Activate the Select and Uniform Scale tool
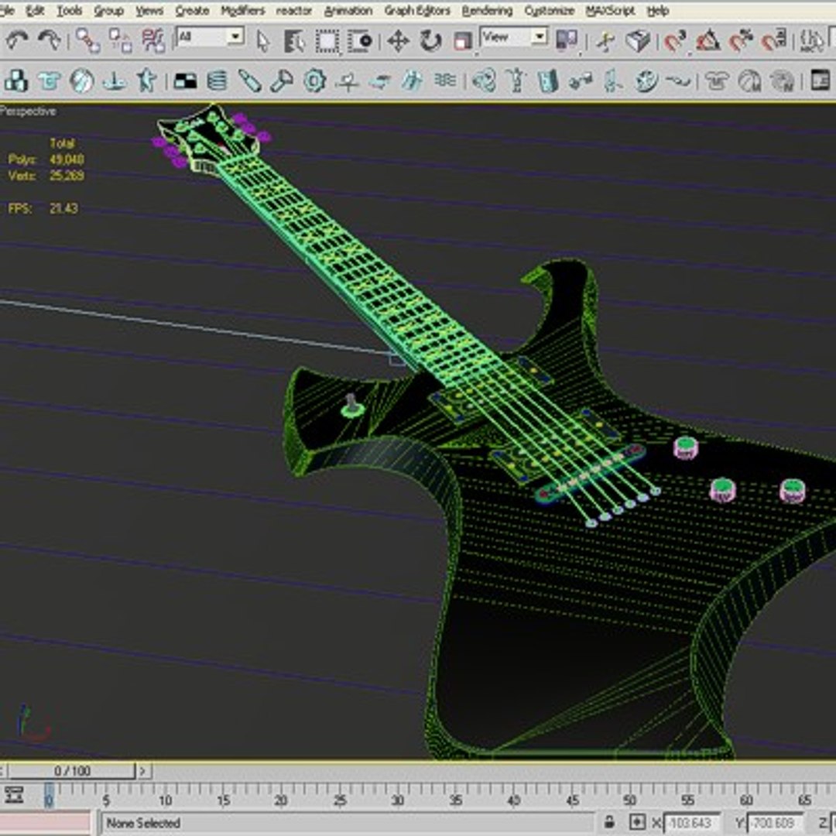The width and height of the screenshot is (836, 836). (x=462, y=41)
